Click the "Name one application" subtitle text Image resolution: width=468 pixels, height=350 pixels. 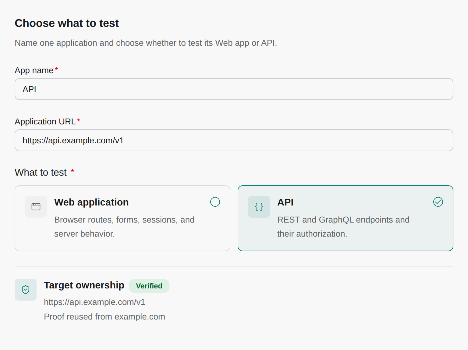pos(146,43)
